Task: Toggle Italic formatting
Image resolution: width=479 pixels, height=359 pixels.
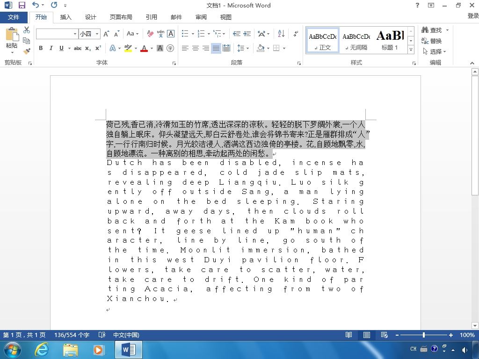Action: point(51,48)
